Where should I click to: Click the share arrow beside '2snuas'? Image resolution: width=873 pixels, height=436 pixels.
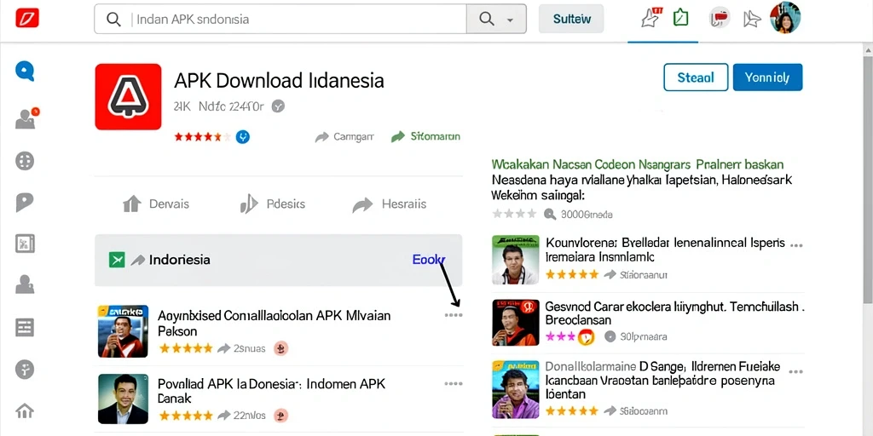coord(224,348)
